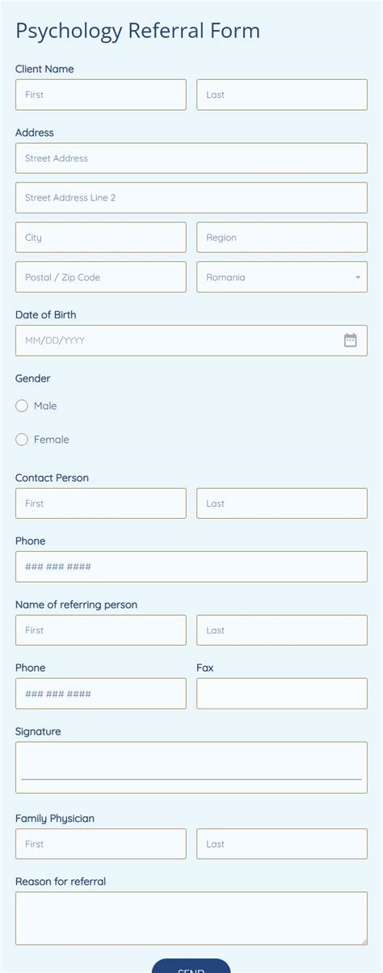Click the Region input field
This screenshot has height=973, width=383.
(x=282, y=238)
